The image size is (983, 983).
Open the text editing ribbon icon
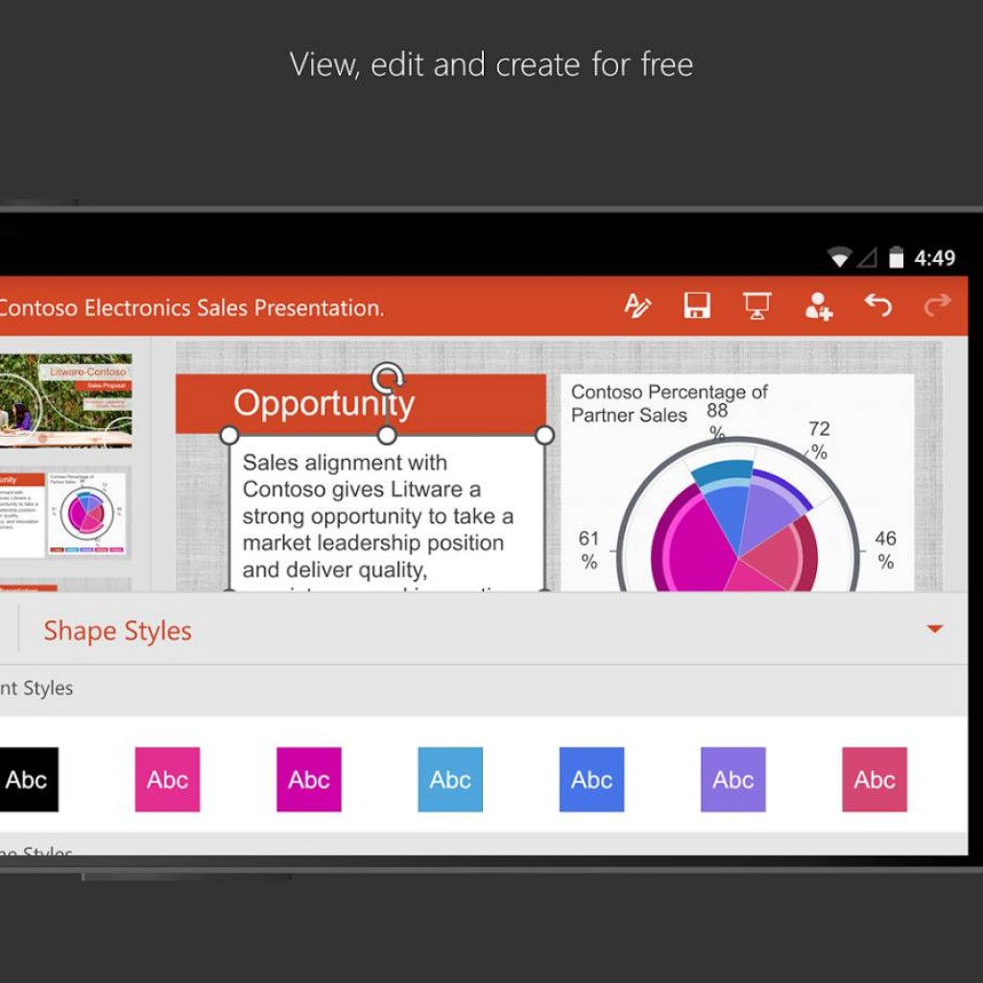[637, 306]
